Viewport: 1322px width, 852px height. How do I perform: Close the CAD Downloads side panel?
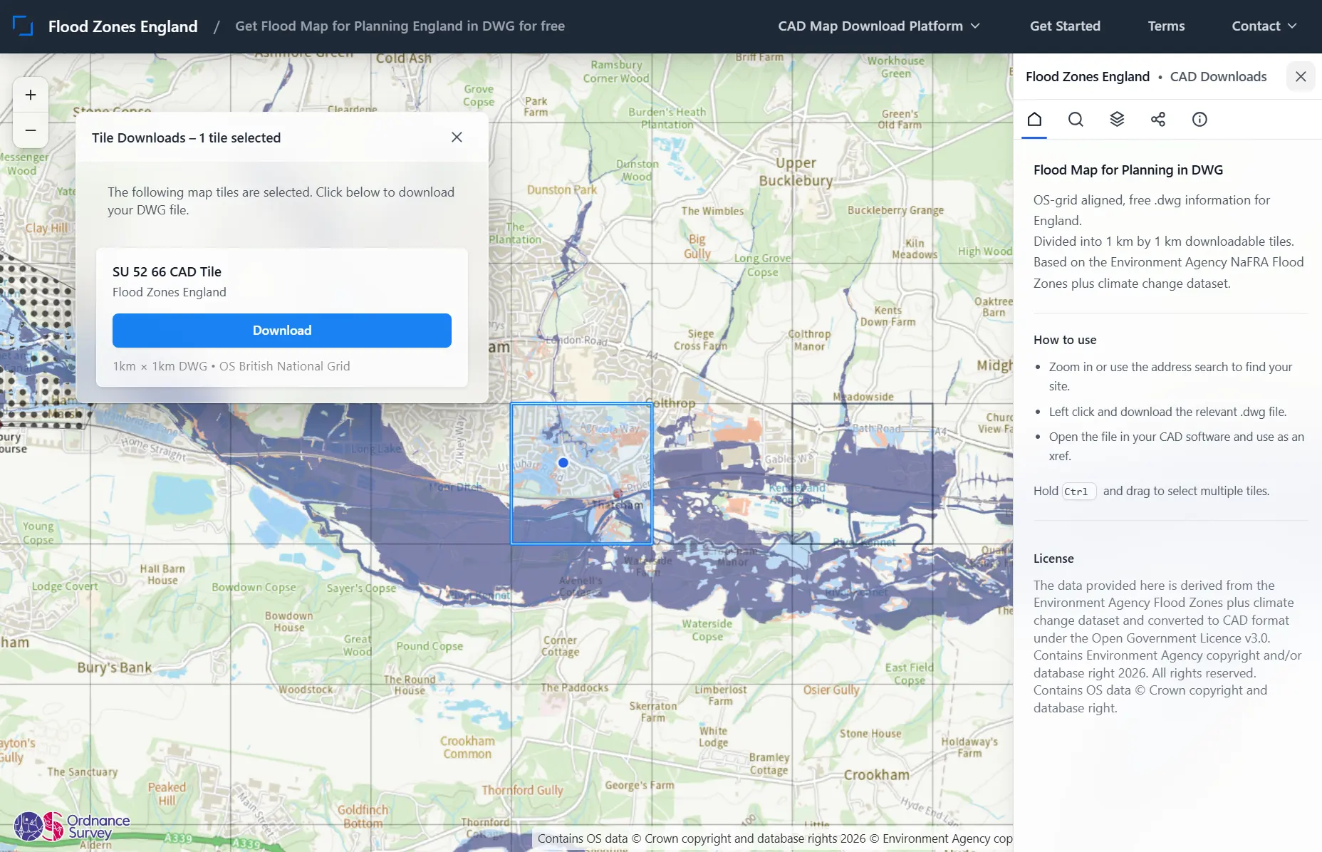pyautogui.click(x=1301, y=76)
